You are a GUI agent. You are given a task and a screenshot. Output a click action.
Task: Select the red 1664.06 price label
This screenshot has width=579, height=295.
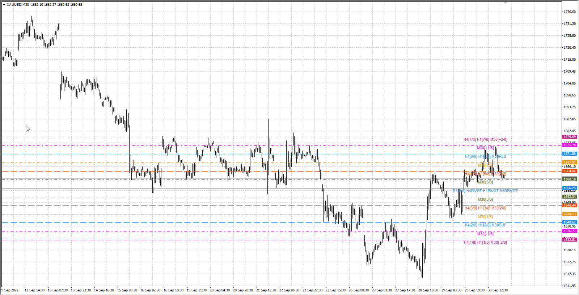(x=570, y=171)
